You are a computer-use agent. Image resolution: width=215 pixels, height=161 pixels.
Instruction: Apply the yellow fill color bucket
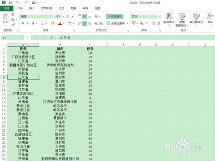tap(52, 23)
